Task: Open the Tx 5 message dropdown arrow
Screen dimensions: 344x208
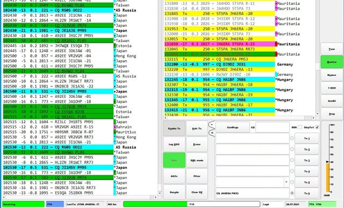Action: click(x=286, y=182)
